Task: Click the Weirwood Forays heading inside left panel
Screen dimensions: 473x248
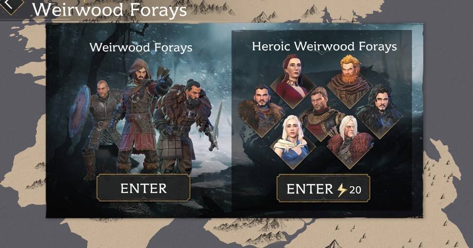Action: [141, 47]
